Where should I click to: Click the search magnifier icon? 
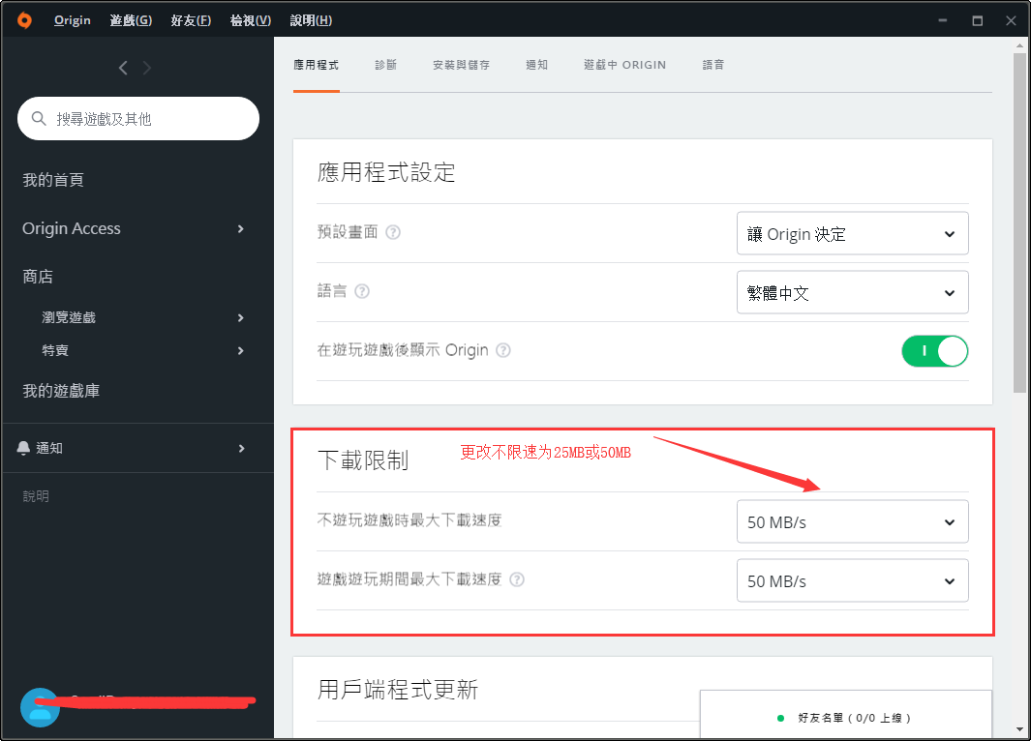point(39,118)
